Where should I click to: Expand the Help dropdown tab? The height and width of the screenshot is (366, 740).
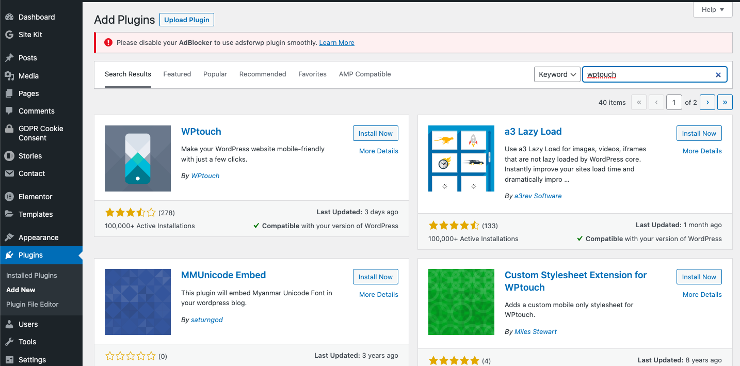[x=713, y=10]
